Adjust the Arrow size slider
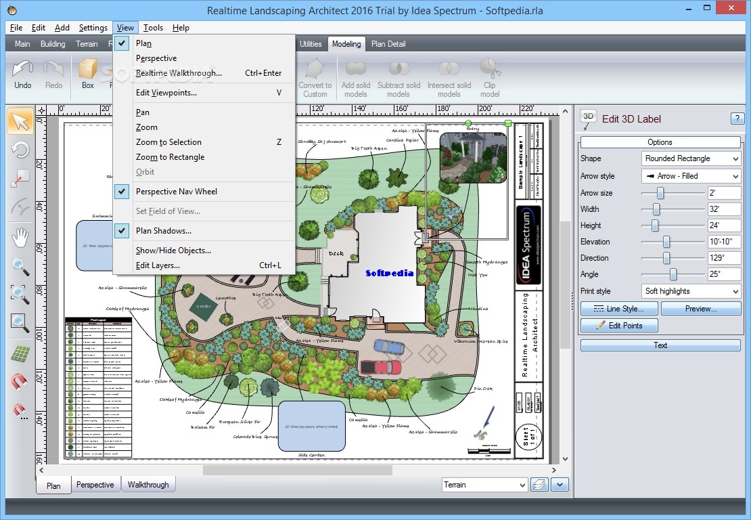 pos(660,193)
